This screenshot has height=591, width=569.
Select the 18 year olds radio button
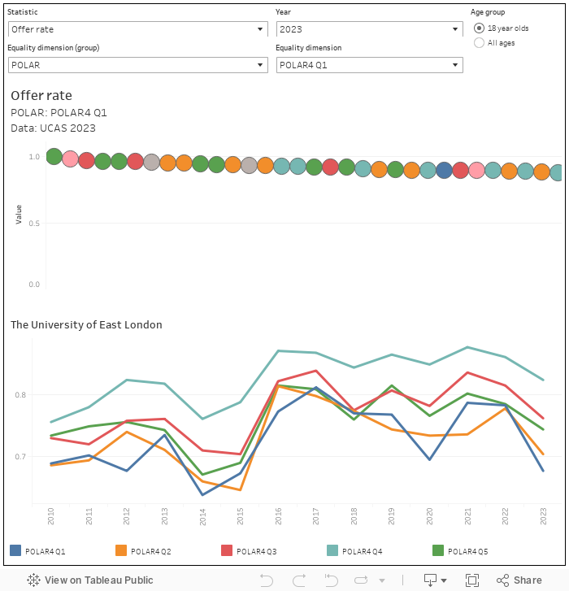coord(479,28)
